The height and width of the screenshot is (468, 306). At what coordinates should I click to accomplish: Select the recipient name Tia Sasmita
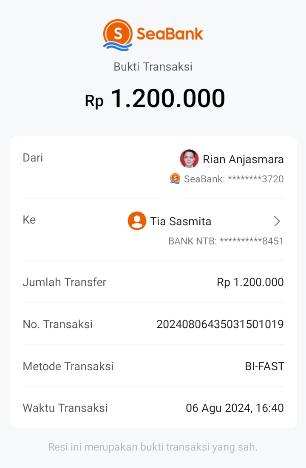181,221
